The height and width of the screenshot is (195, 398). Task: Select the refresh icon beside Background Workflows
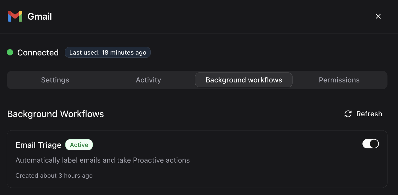click(x=347, y=114)
